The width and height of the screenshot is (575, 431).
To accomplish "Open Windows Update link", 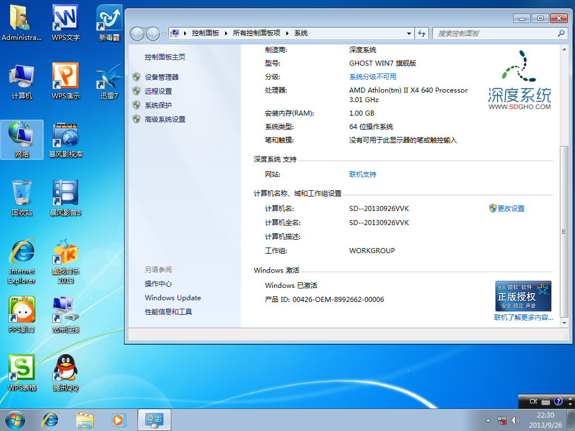I will point(173,298).
